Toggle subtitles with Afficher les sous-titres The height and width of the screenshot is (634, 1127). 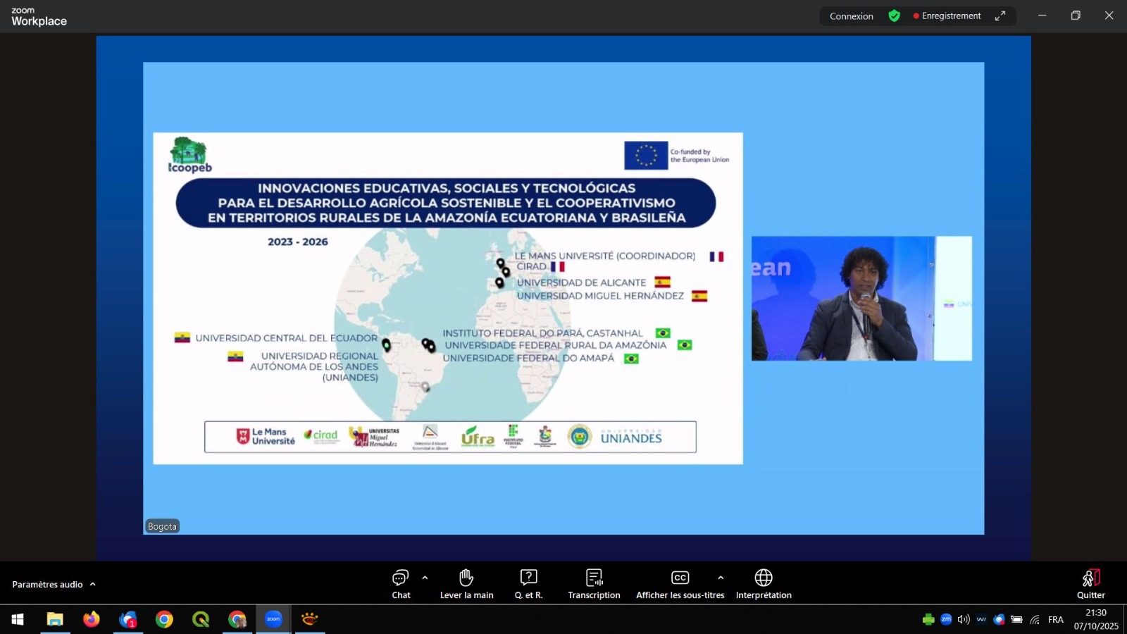pyautogui.click(x=680, y=584)
